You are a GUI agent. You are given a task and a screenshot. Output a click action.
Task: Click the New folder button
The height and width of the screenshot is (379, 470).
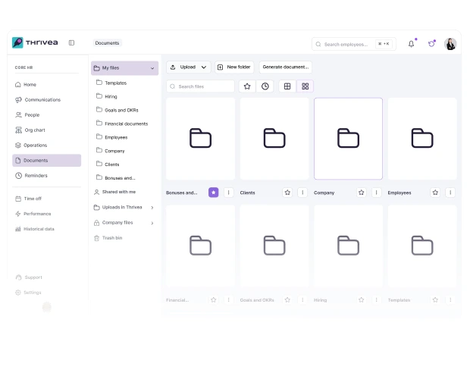234,67
